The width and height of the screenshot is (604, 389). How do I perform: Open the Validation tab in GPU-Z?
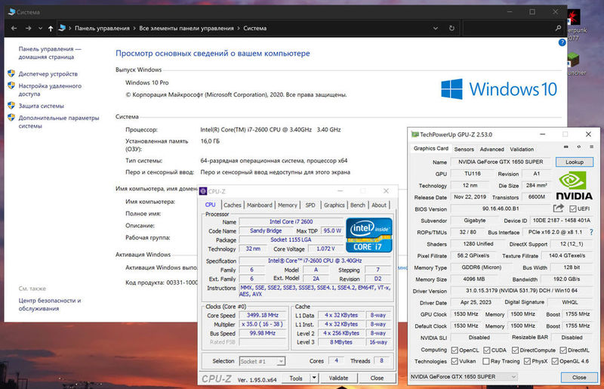click(522, 150)
